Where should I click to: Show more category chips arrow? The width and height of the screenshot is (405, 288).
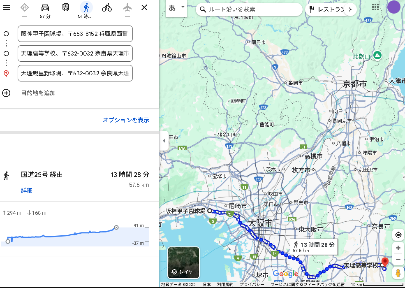[350, 9]
